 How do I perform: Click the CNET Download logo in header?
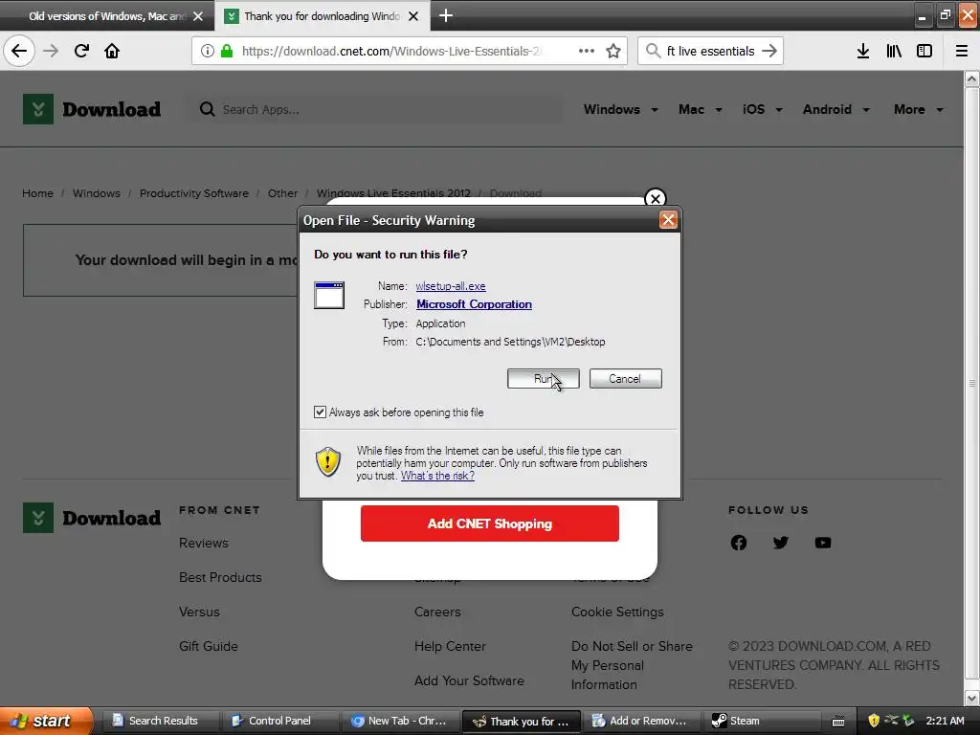(92, 109)
